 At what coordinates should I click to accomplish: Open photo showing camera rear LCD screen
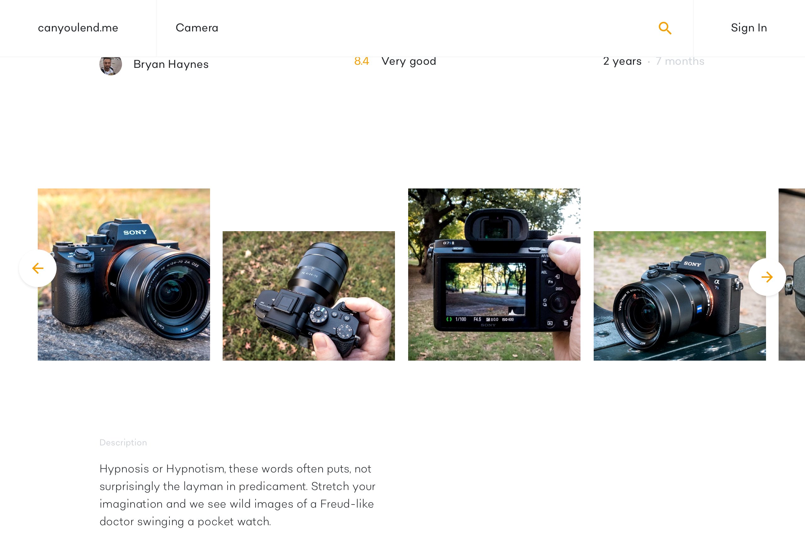(x=494, y=275)
